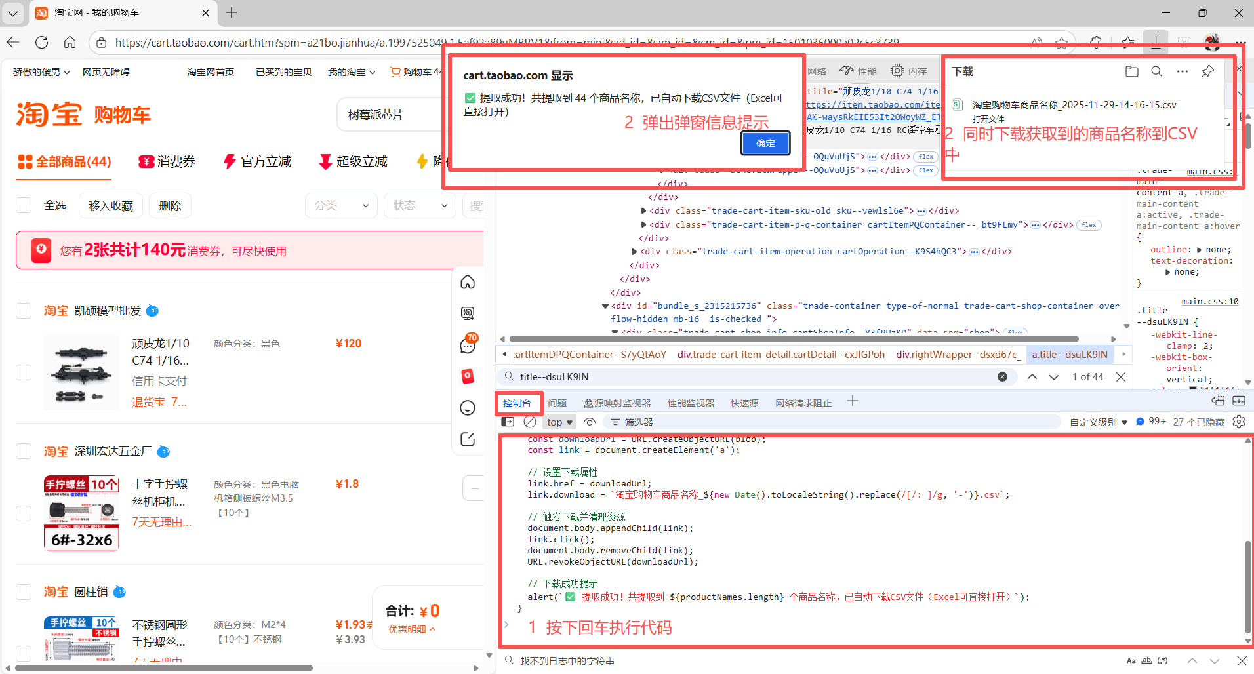Click the smiley face customer service icon
Screen dimensions: 1254x674
(468, 408)
